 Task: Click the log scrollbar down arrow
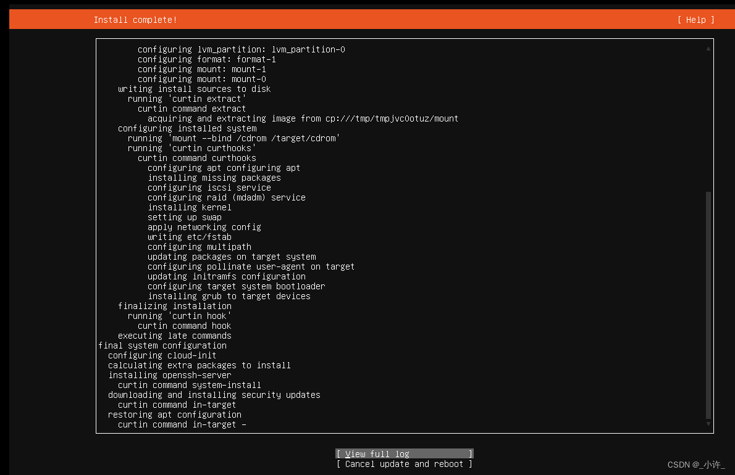(708, 424)
